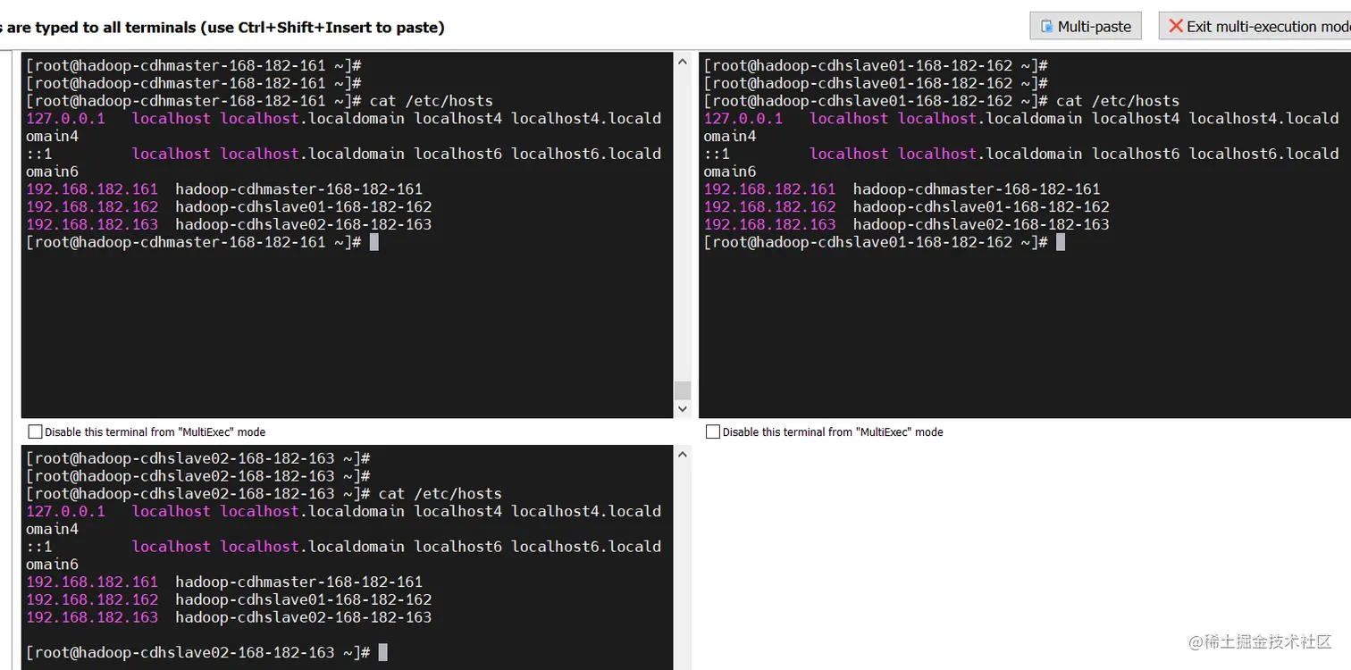Click the 'typed to all terminals' banner text
1351x670 pixels.
tap(222, 27)
